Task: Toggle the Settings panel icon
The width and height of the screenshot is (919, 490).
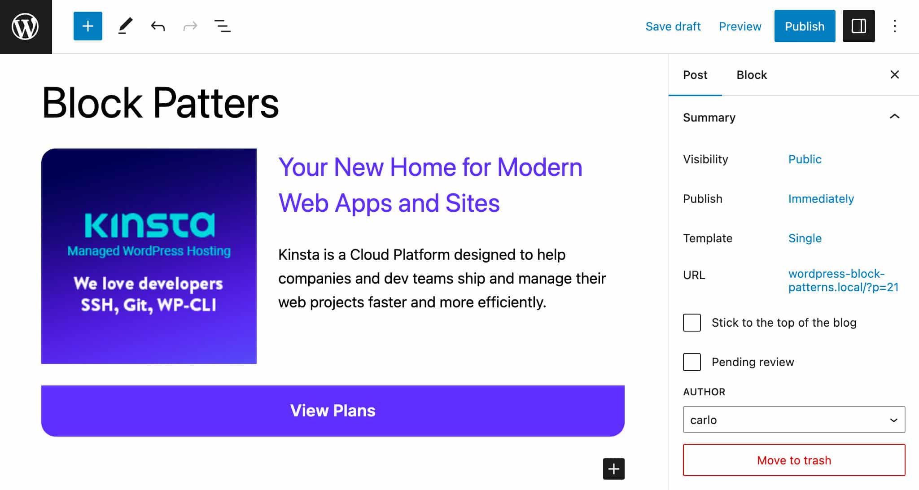Action: click(x=859, y=26)
